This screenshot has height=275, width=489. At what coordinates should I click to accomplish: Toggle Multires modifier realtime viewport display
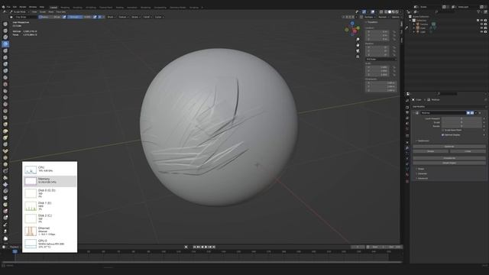tap(468, 113)
